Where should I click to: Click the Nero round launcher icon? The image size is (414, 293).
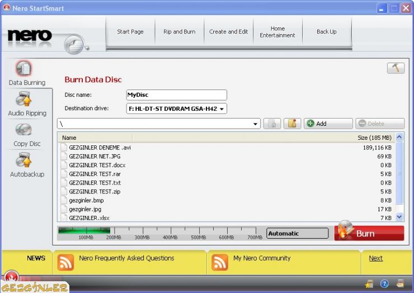pyautogui.click(x=74, y=44)
